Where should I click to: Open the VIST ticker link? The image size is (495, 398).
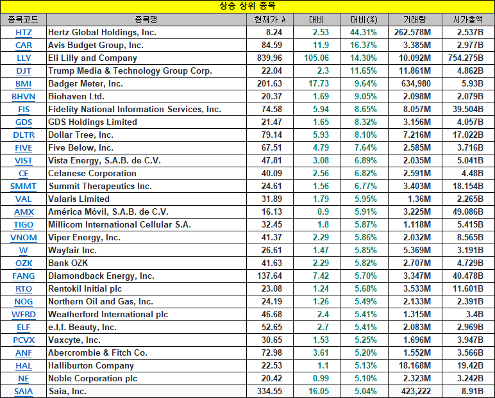pyautogui.click(x=24, y=161)
